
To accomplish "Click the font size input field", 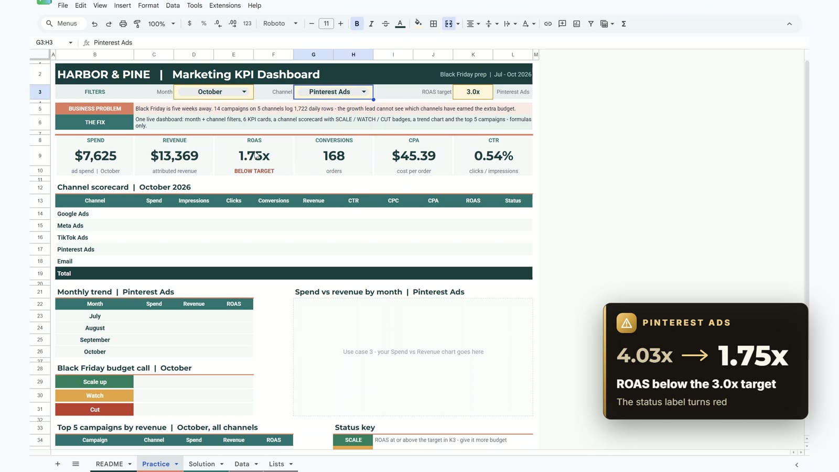I will 326,24.
